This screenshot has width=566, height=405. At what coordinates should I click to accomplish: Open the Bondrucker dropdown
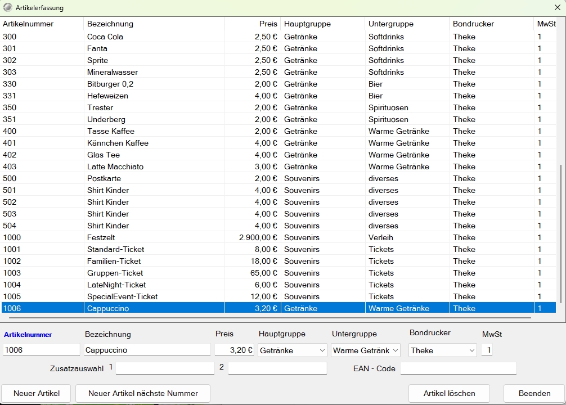(x=471, y=350)
